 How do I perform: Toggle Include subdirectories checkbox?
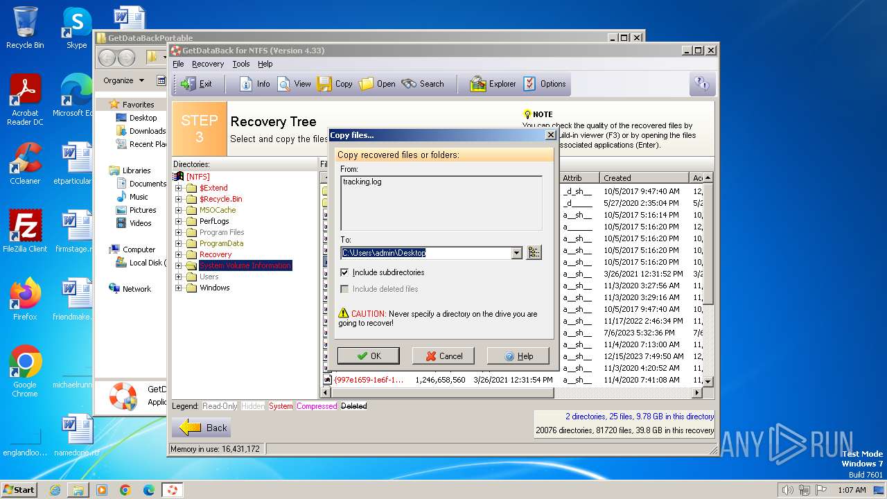(345, 272)
